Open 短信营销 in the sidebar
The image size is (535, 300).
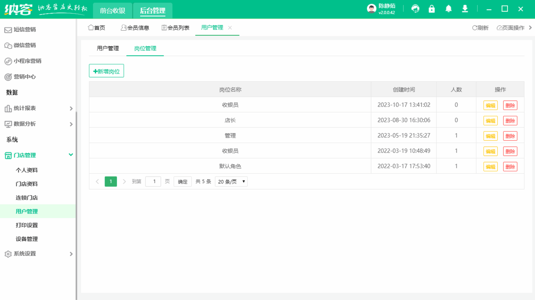coord(25,30)
